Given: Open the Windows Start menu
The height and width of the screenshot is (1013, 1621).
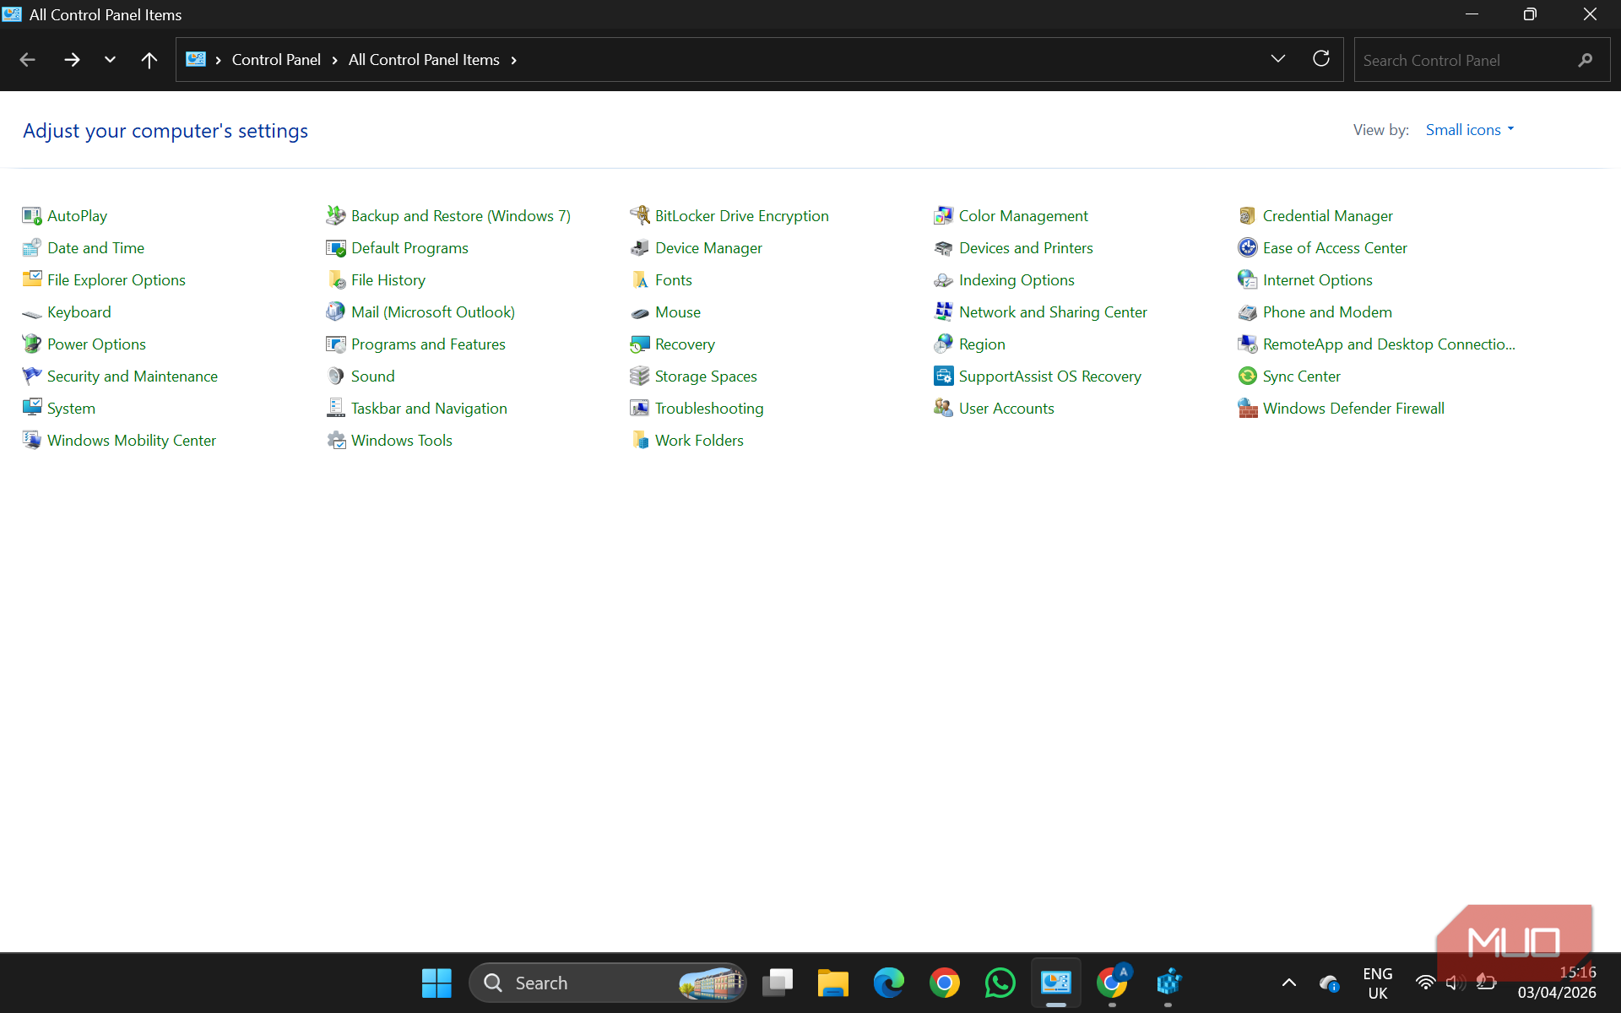Looking at the screenshot, I should point(436,983).
